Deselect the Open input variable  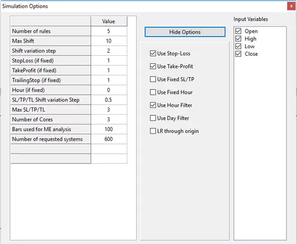(x=238, y=31)
